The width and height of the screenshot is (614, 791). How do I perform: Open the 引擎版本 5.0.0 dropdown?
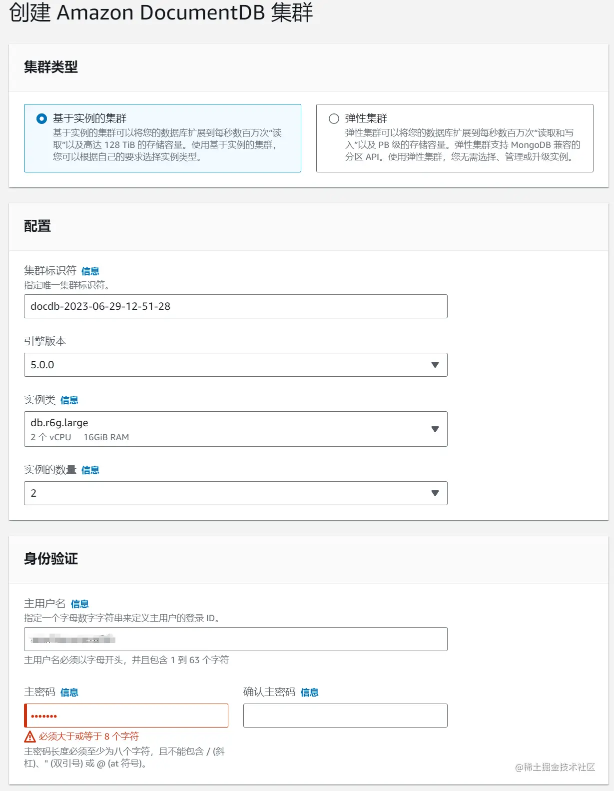235,365
